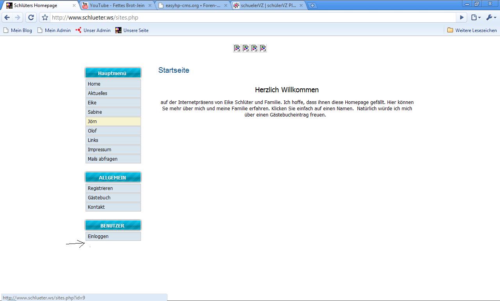Close the YouTube Fettes Brot tab
Viewport: 500px width, 301px height.
point(150,5)
